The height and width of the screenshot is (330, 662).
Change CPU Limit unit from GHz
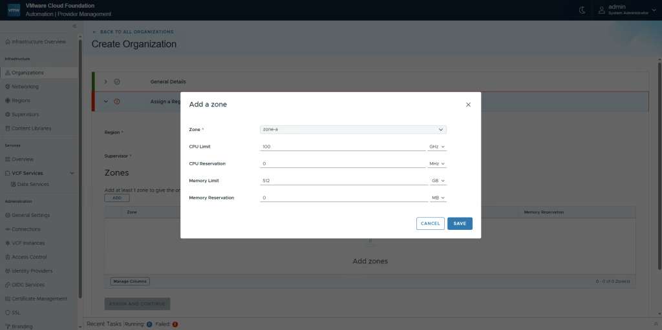pyautogui.click(x=438, y=147)
